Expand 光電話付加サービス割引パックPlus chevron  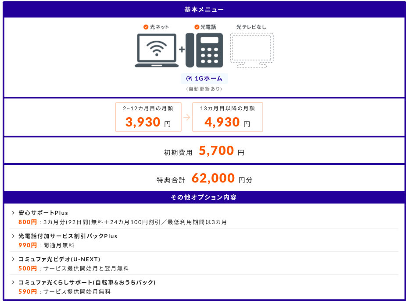point(13,236)
